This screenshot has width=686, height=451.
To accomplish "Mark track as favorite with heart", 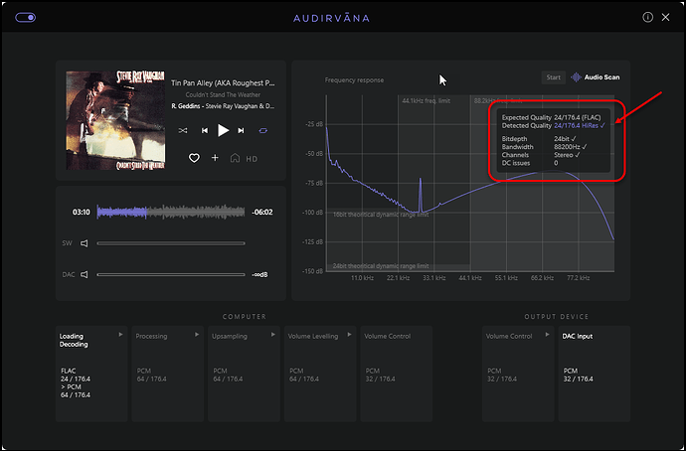I will click(x=194, y=158).
